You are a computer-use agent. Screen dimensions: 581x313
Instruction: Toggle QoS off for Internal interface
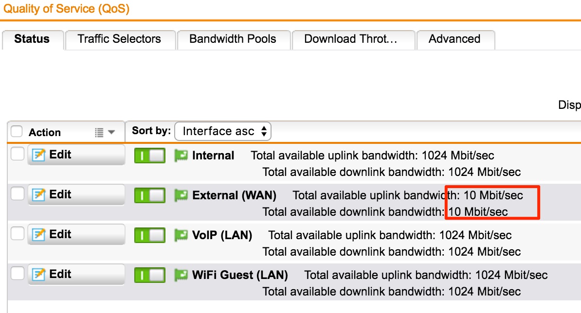(150, 156)
